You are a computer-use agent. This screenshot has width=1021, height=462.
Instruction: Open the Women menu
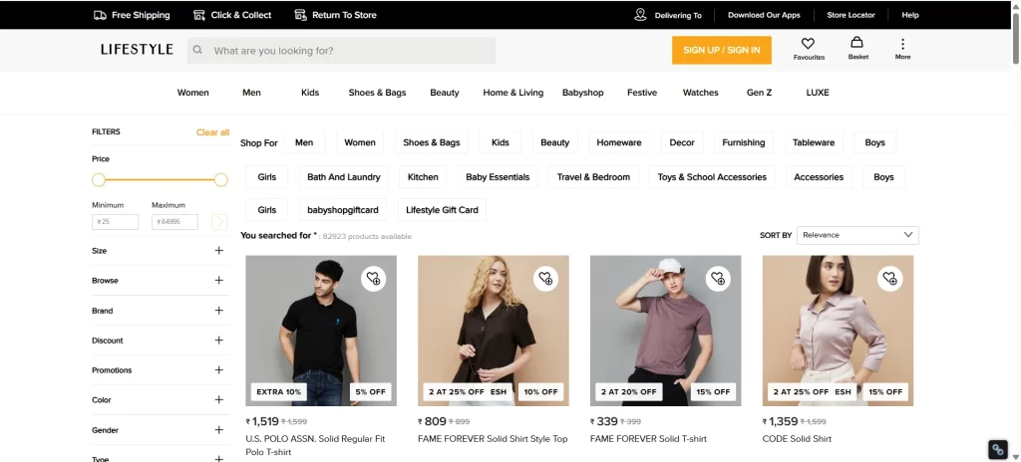tap(192, 93)
